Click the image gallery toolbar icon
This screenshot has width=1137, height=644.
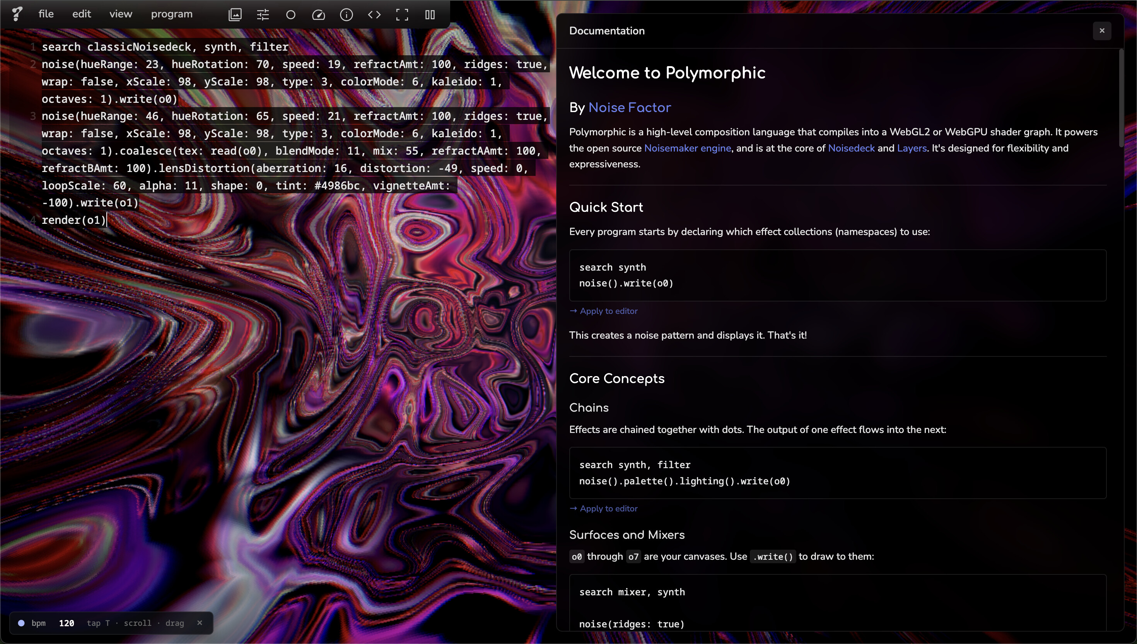click(x=235, y=15)
